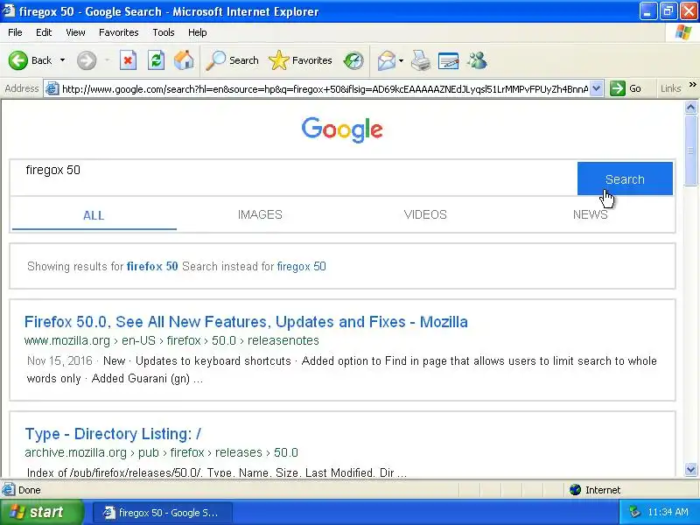Image resolution: width=700 pixels, height=525 pixels.
Task: Restore down the Internet Explorer window
Action: coord(668,11)
